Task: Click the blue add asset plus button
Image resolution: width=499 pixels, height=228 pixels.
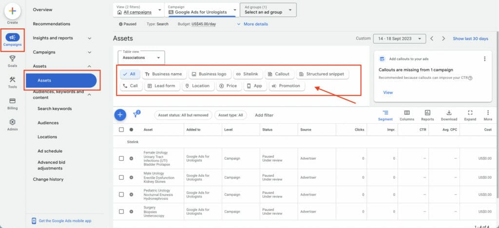Action: (120, 115)
